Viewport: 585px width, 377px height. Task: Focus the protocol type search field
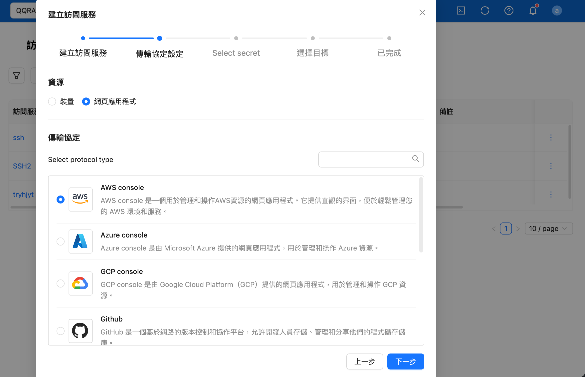point(363,159)
